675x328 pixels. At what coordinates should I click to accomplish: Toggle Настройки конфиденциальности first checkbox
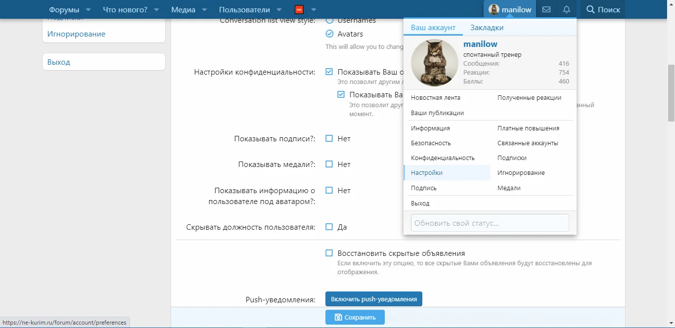[329, 72]
